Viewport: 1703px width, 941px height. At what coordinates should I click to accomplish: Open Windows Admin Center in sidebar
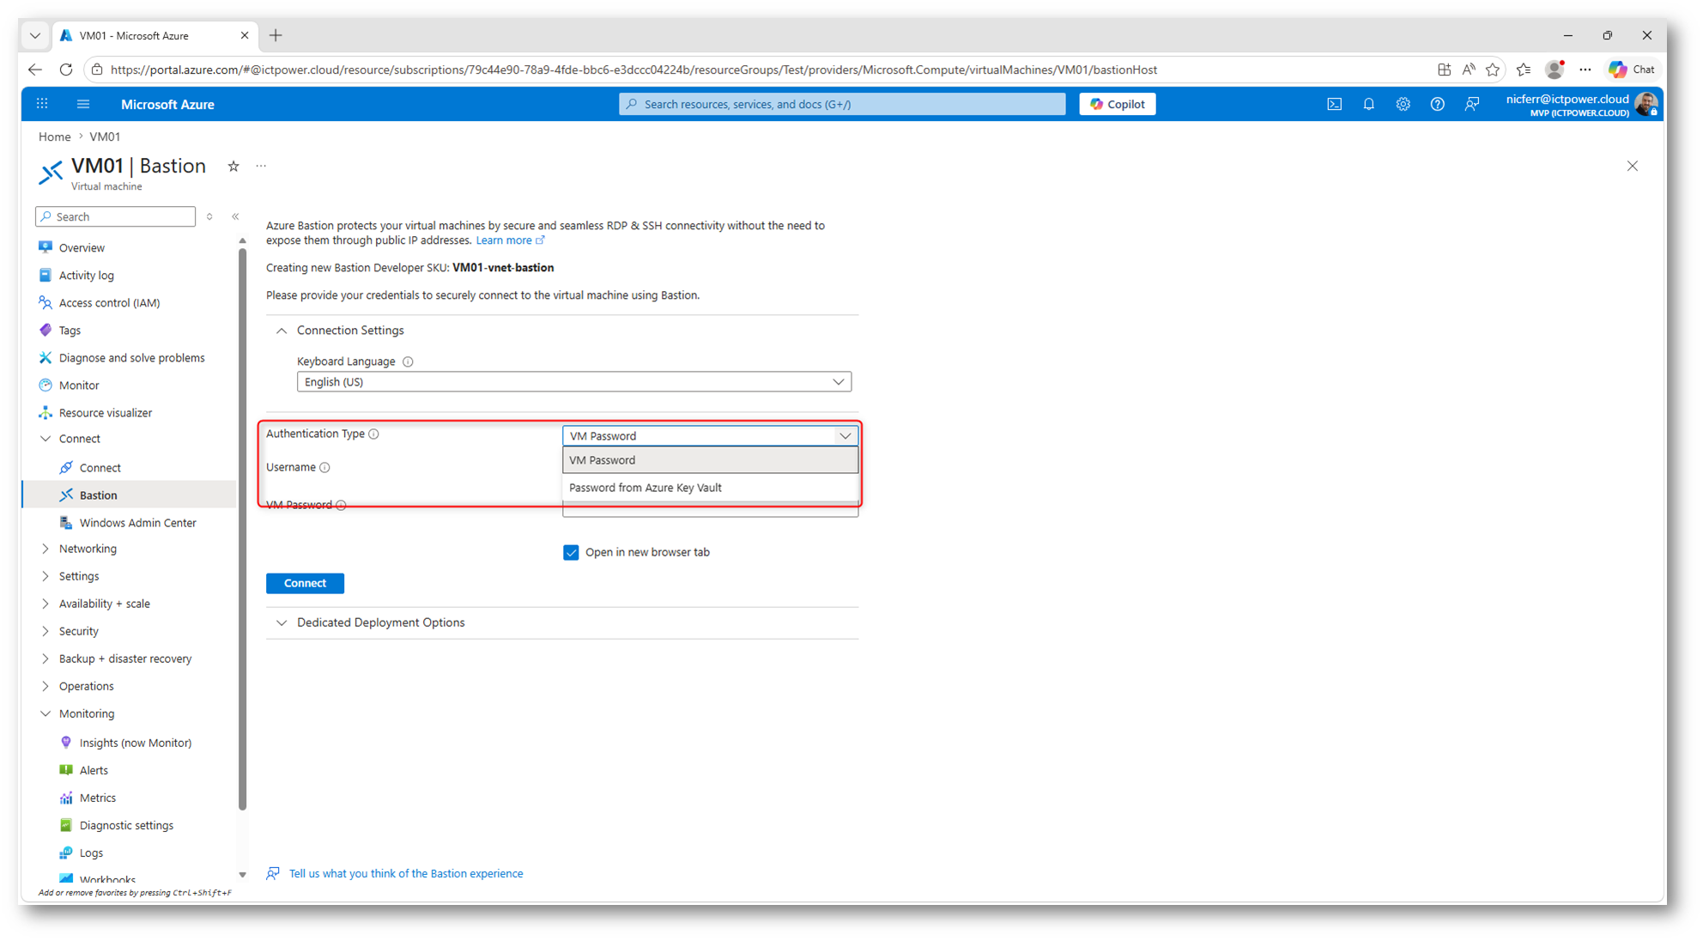[x=137, y=523]
